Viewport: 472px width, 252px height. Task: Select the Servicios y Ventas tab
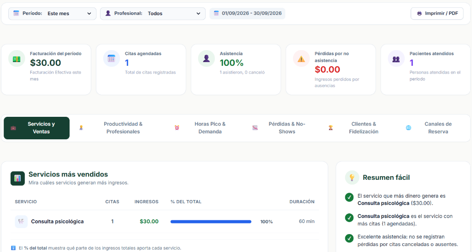37,128
